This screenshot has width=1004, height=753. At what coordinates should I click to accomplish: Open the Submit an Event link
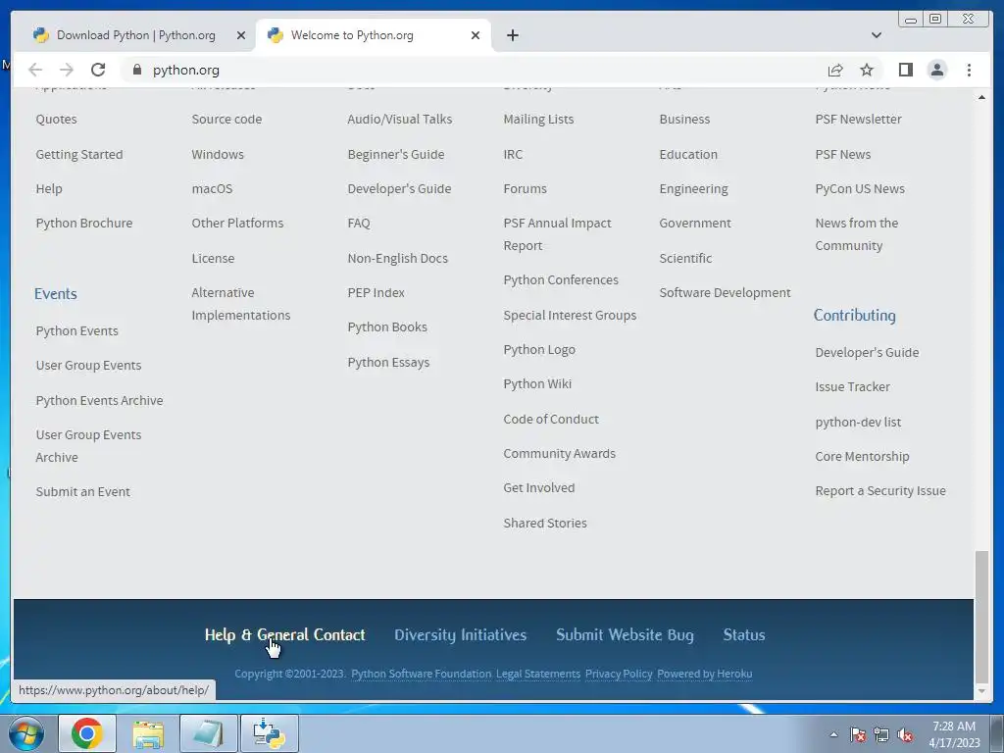[82, 492]
